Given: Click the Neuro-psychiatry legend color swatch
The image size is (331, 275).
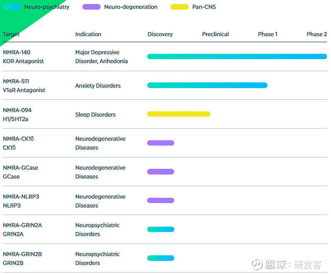Looking at the screenshot, I should pyautogui.click(x=12, y=7).
